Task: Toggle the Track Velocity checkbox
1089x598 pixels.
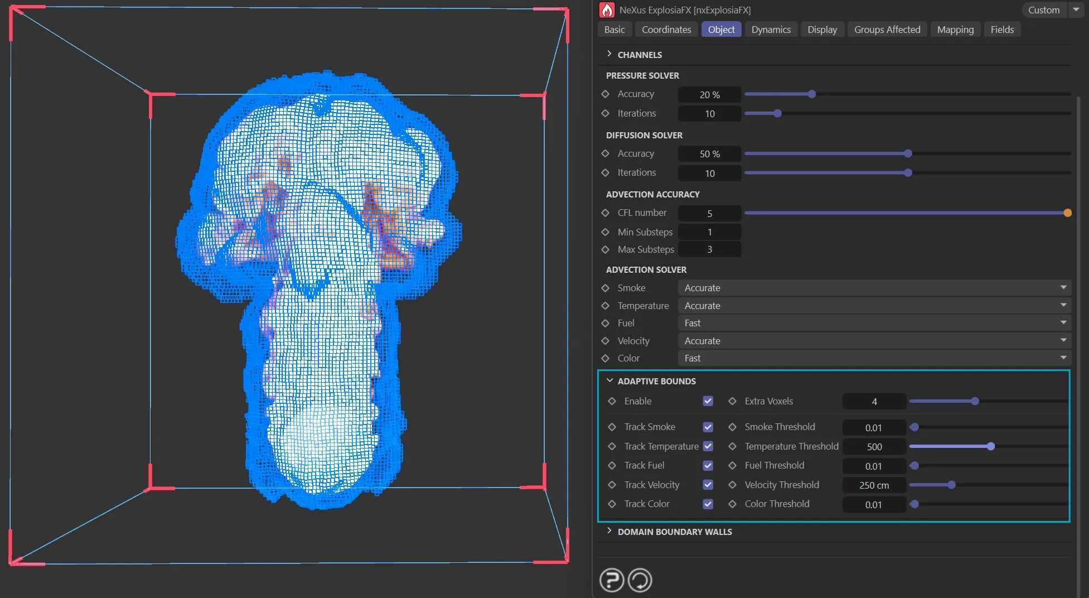Action: pos(708,485)
